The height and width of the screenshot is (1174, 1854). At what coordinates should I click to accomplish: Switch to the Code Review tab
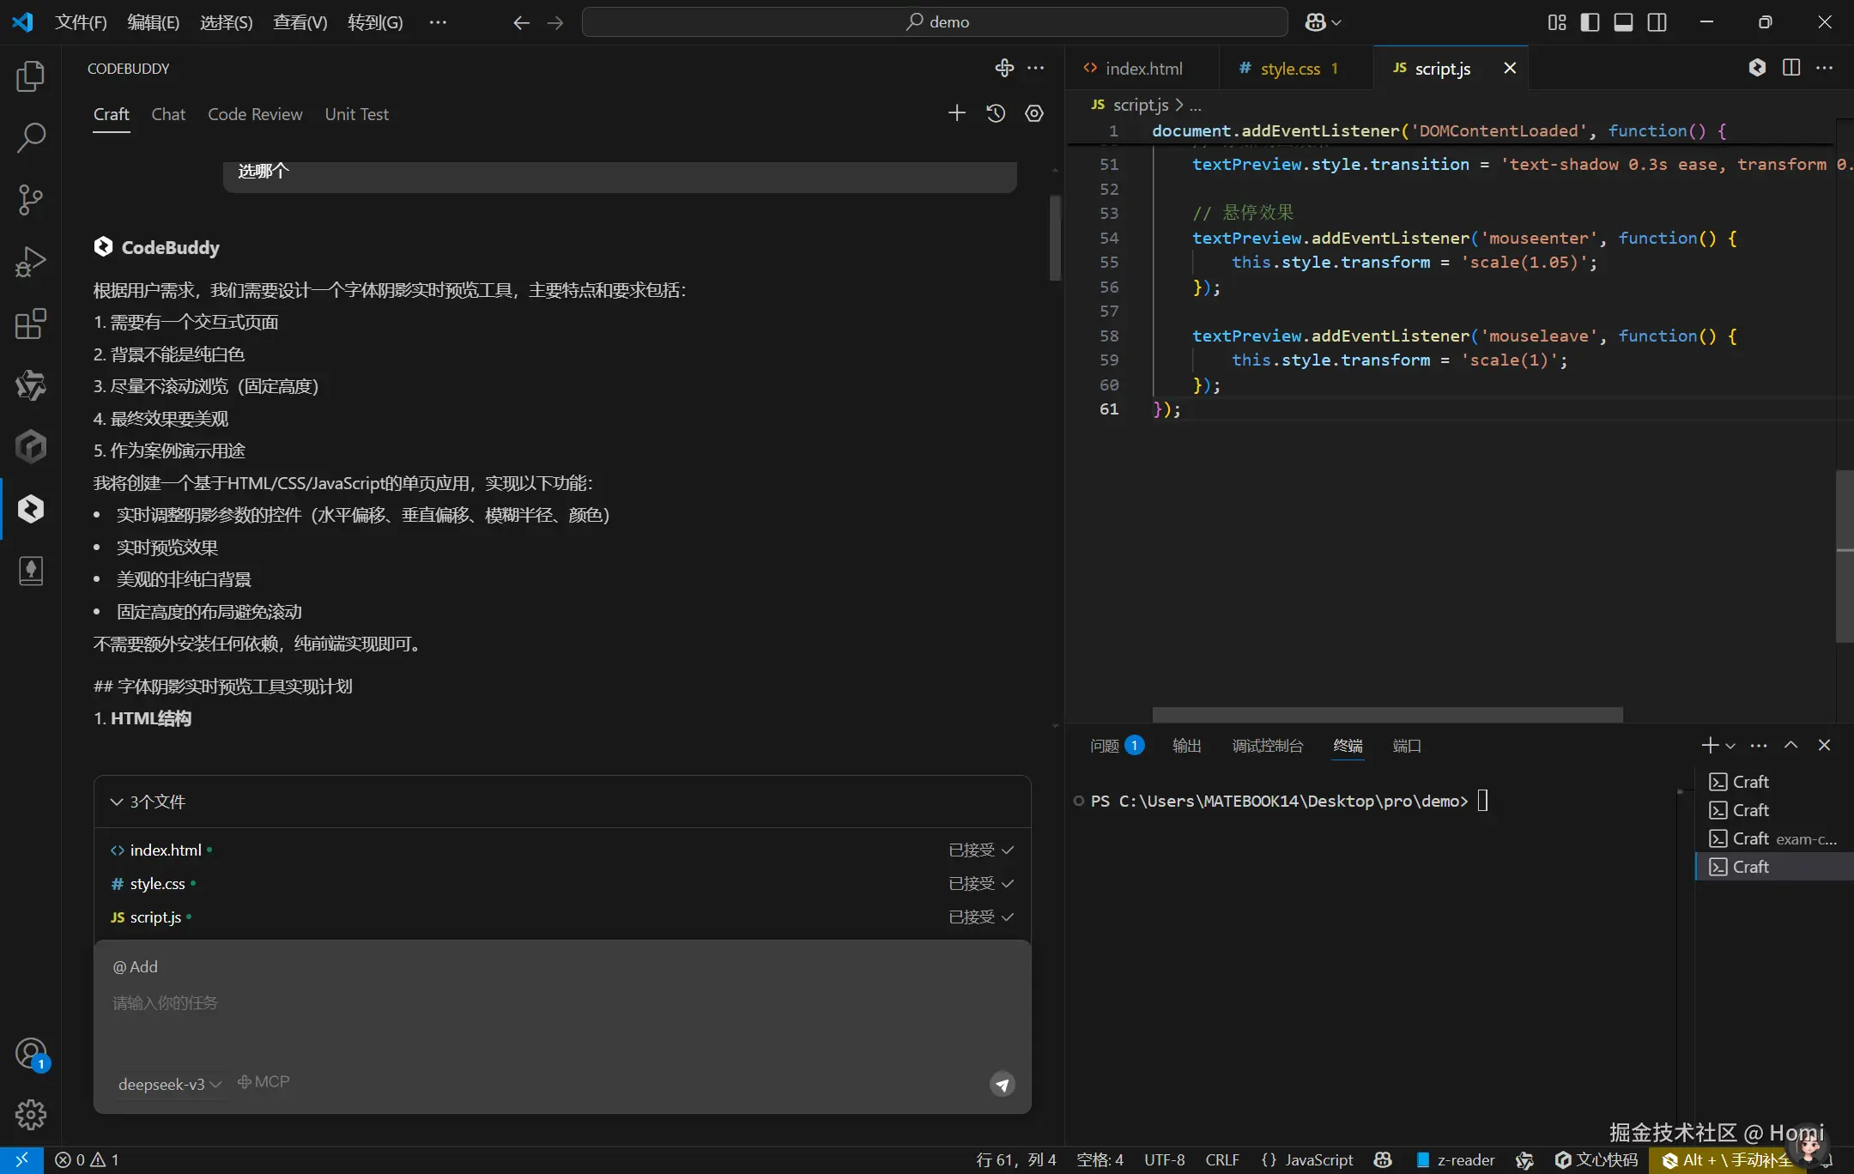[255, 114]
